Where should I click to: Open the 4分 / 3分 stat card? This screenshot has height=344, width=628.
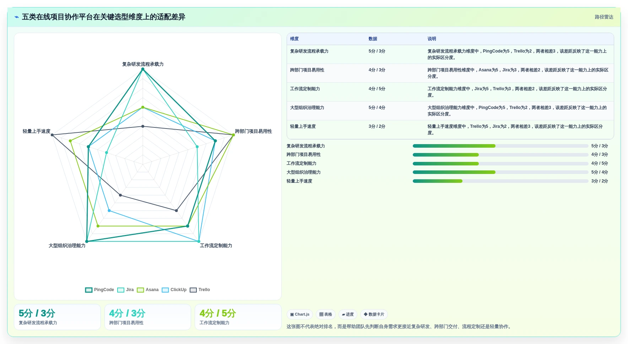[148, 317]
